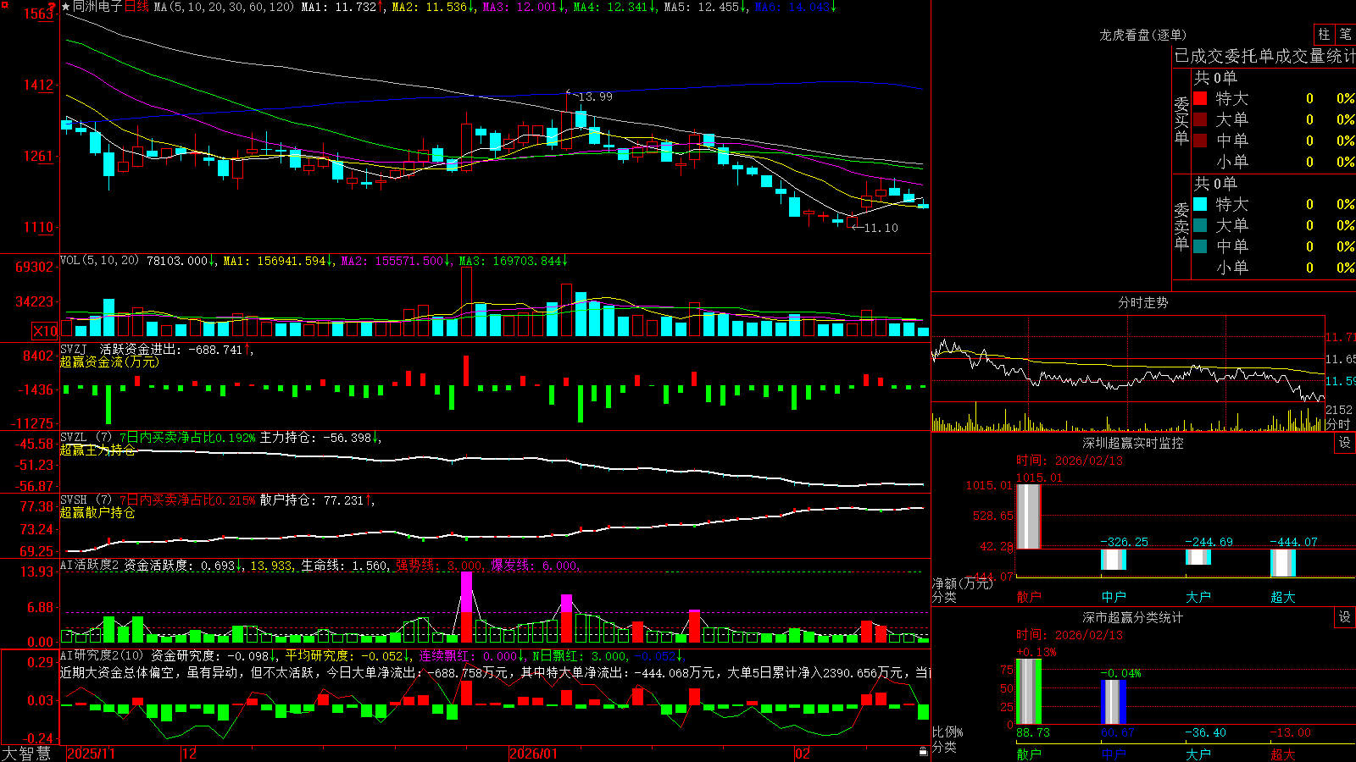Screen dimensions: 1356x762
Task: Click the 13.99 high price marker
Action: point(595,97)
